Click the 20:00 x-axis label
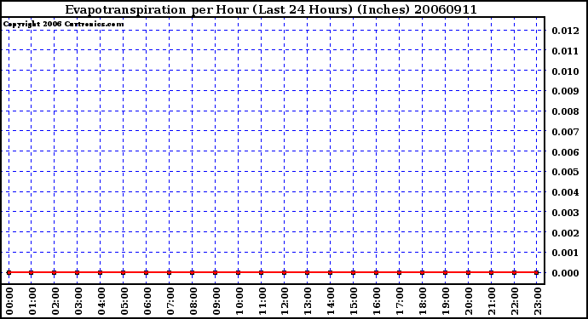The image size is (588, 319). pyautogui.click(x=470, y=301)
